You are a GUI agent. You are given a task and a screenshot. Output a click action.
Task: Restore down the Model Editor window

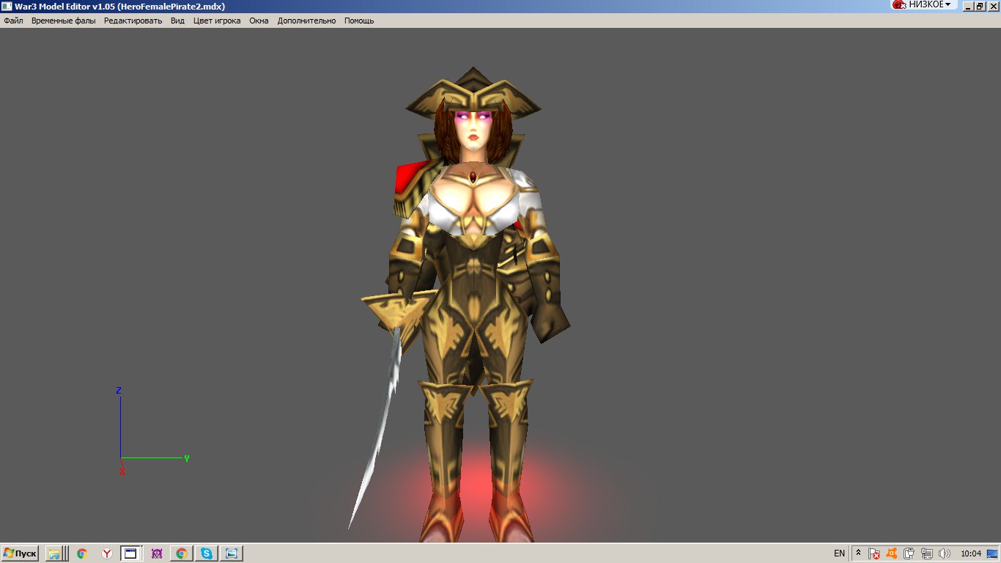(x=980, y=6)
